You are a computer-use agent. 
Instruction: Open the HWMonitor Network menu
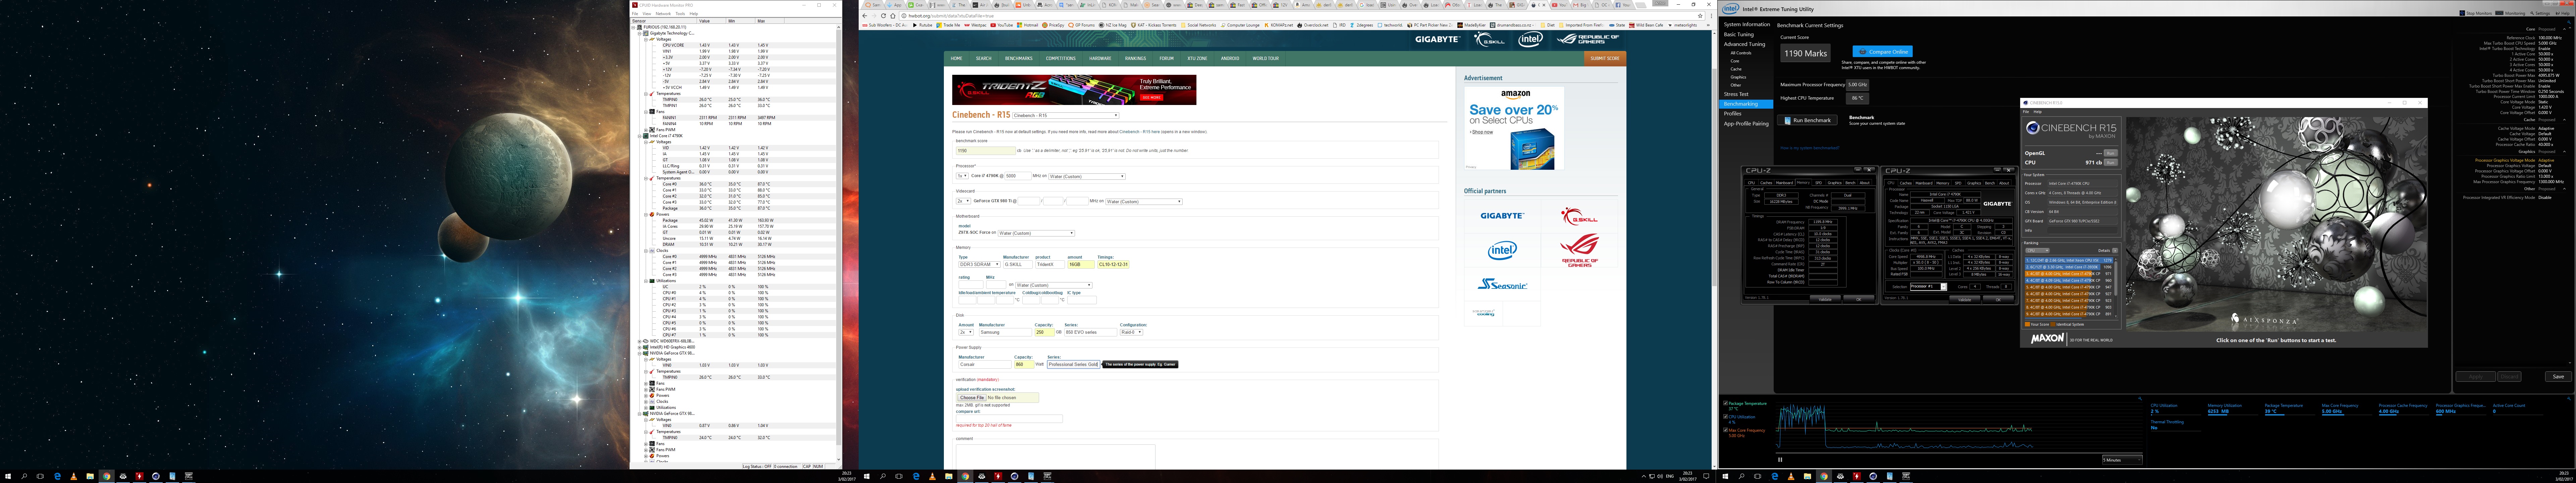pos(663,14)
